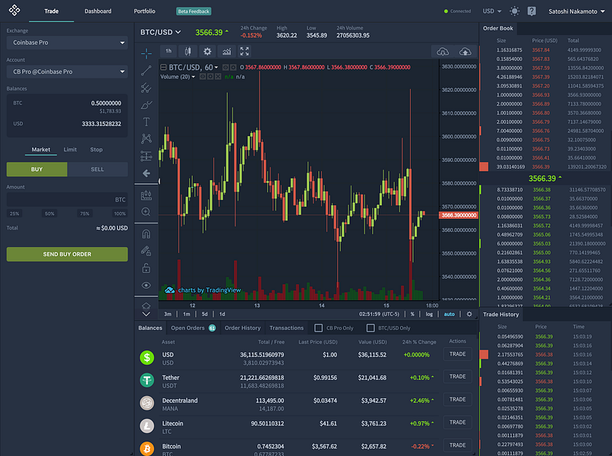Select the prediction and measurement tool

pyautogui.click(x=147, y=156)
